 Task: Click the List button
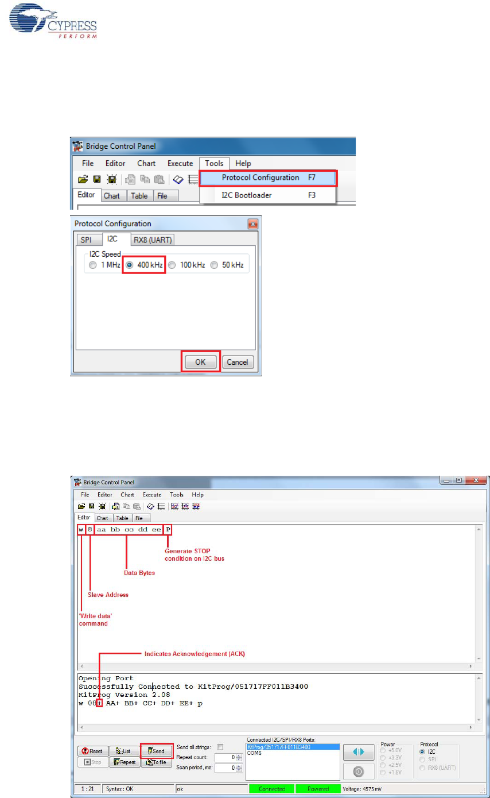[x=124, y=751]
